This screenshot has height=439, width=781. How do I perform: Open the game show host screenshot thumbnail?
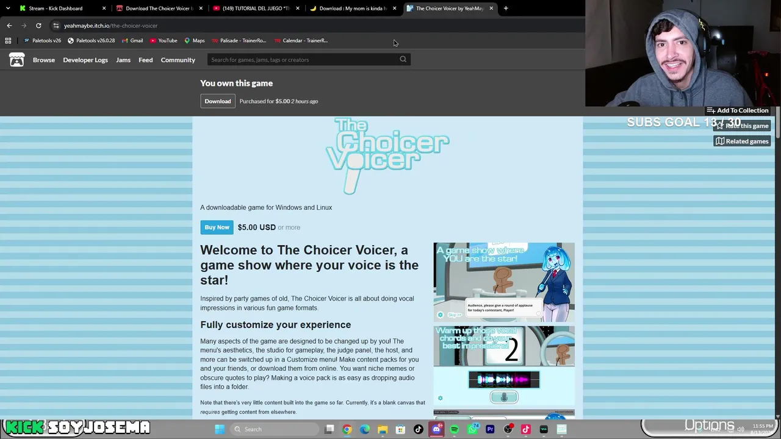click(x=504, y=282)
